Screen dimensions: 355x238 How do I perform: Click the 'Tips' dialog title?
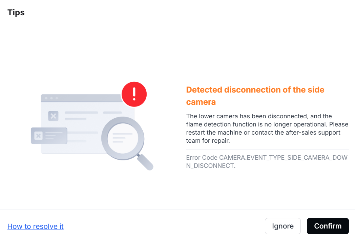pos(16,13)
